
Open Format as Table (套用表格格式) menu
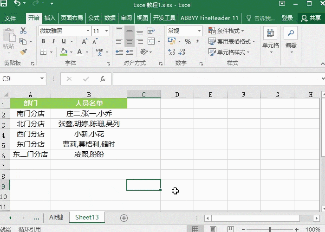[x=232, y=41]
